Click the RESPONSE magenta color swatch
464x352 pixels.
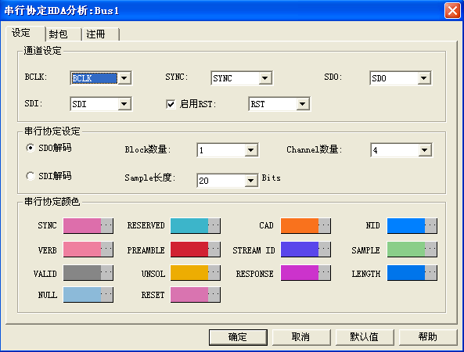pos(300,273)
